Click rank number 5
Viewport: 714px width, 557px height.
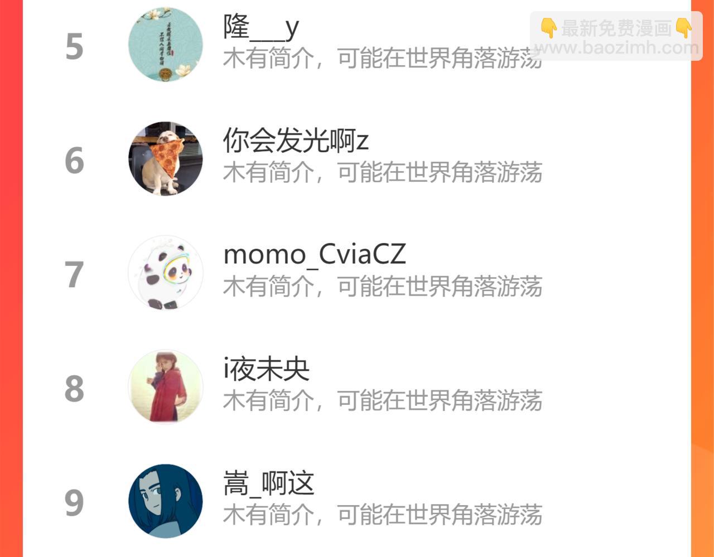coord(74,47)
